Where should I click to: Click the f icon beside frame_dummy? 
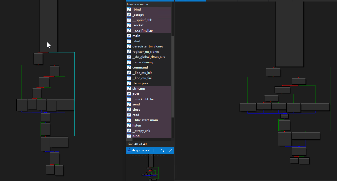(x=129, y=62)
